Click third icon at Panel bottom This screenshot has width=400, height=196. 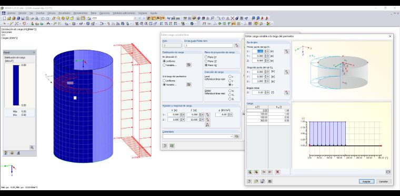(18, 153)
